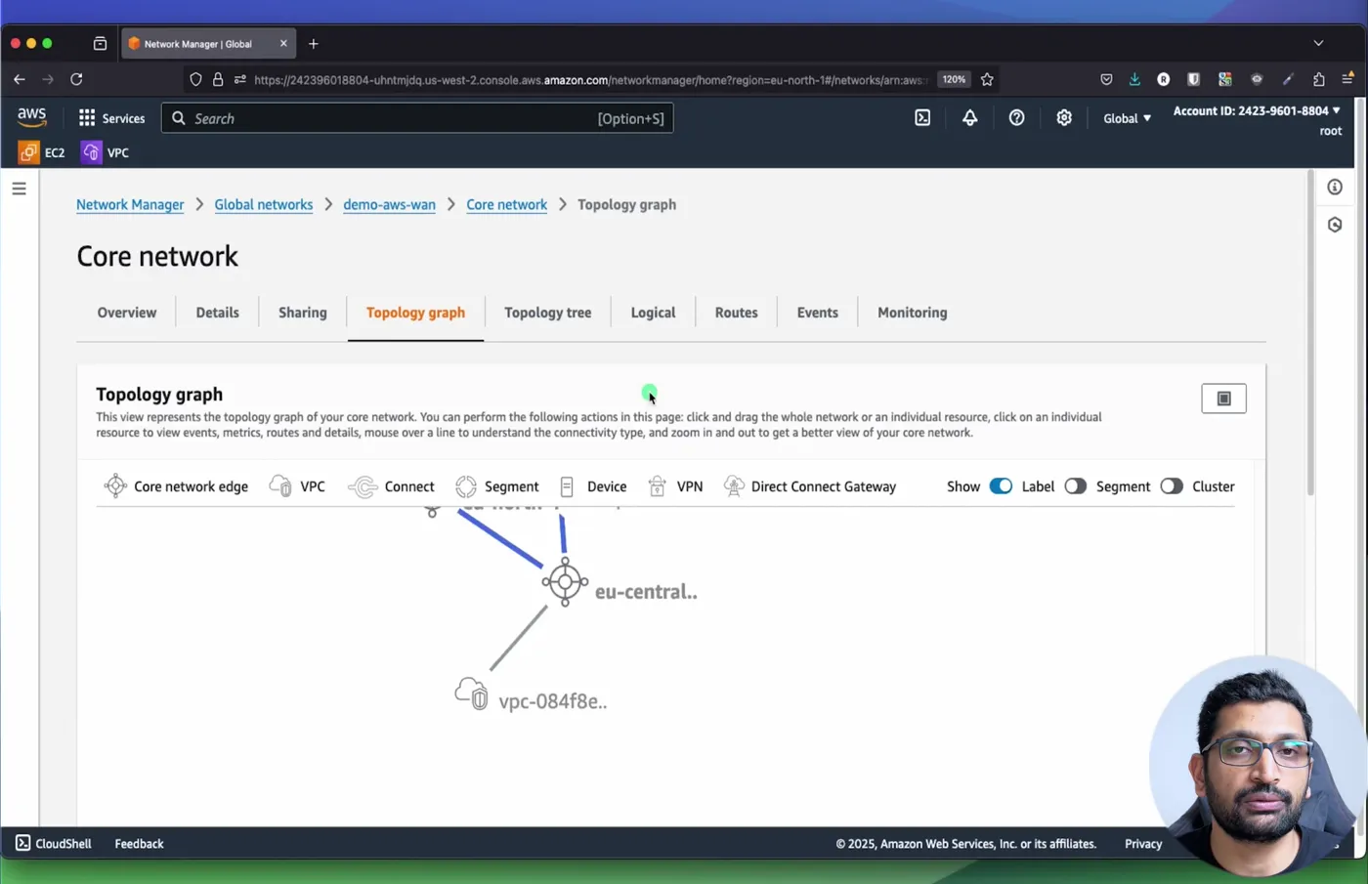The image size is (1368, 884).
Task: Open console settings gear icon
Action: coord(1064,117)
